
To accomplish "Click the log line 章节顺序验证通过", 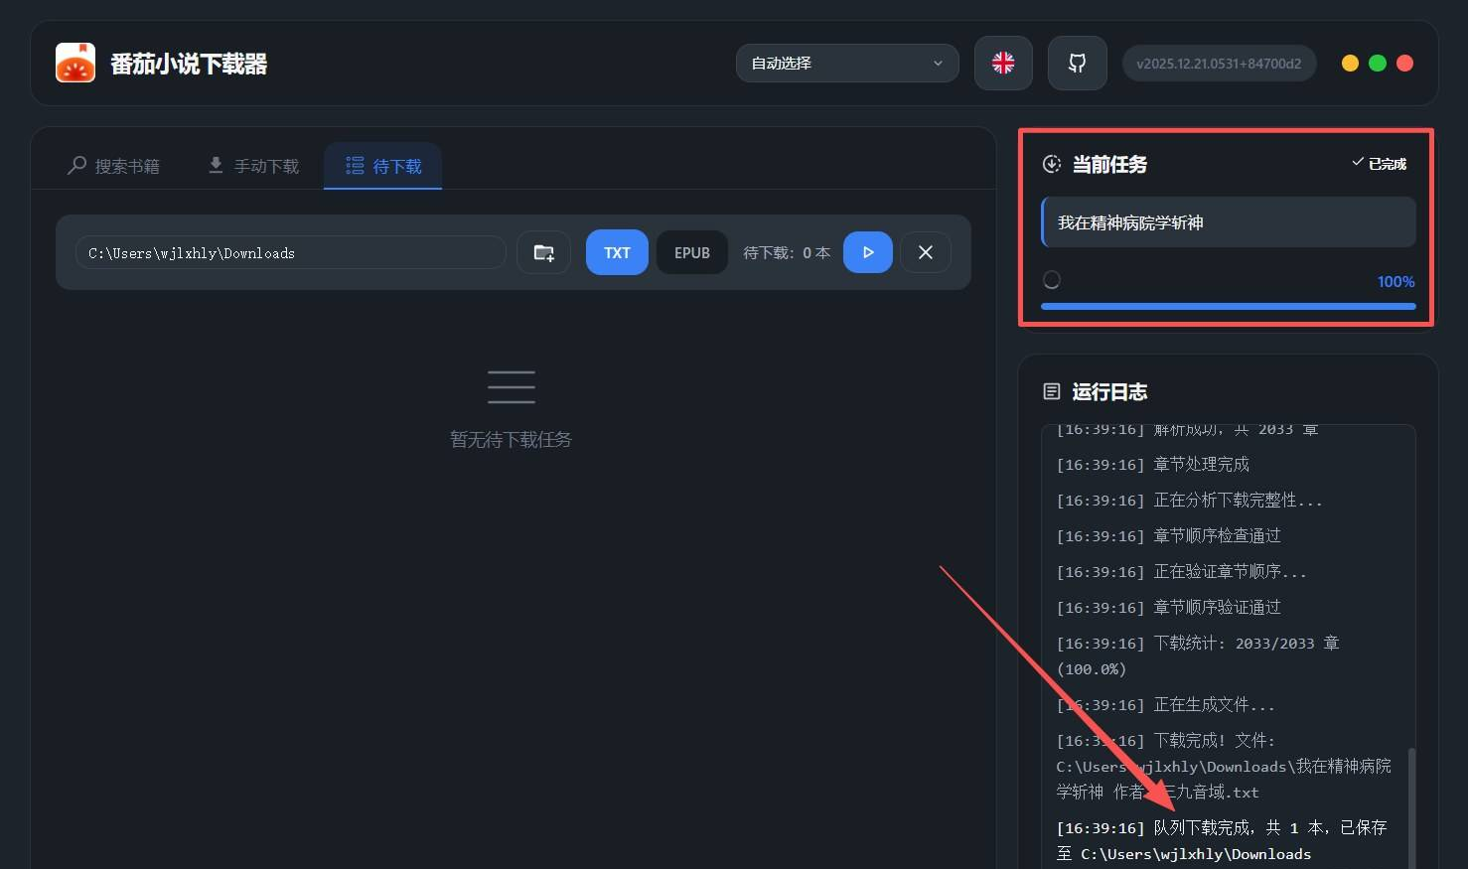I will coord(1169,607).
